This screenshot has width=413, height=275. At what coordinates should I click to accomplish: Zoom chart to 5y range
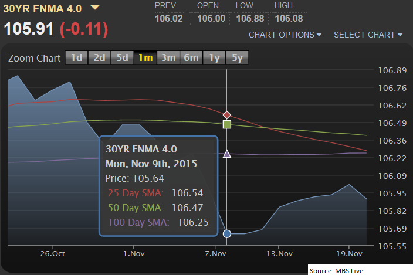(237, 57)
